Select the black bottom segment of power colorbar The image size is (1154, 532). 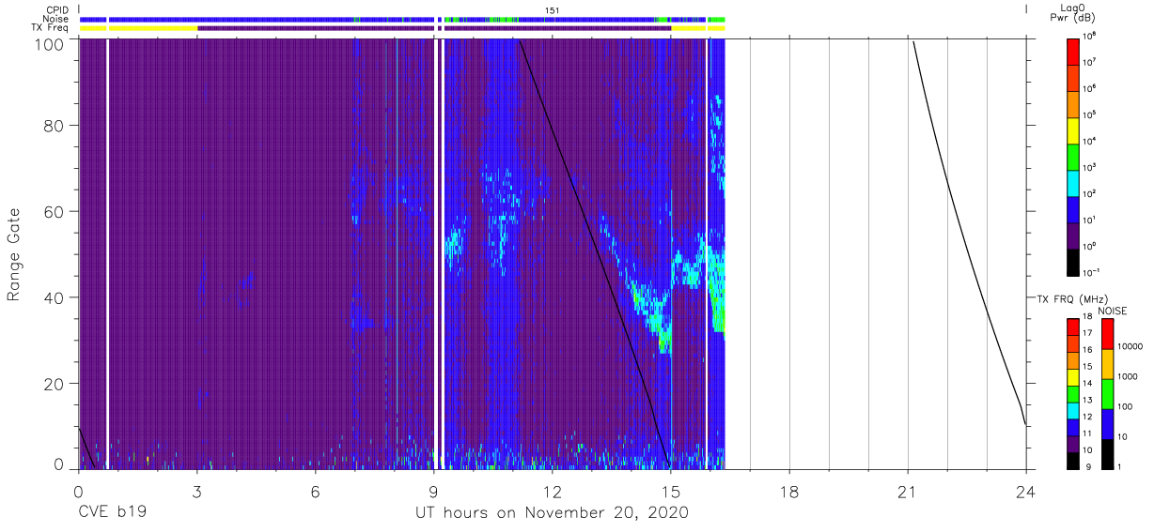tap(1073, 261)
